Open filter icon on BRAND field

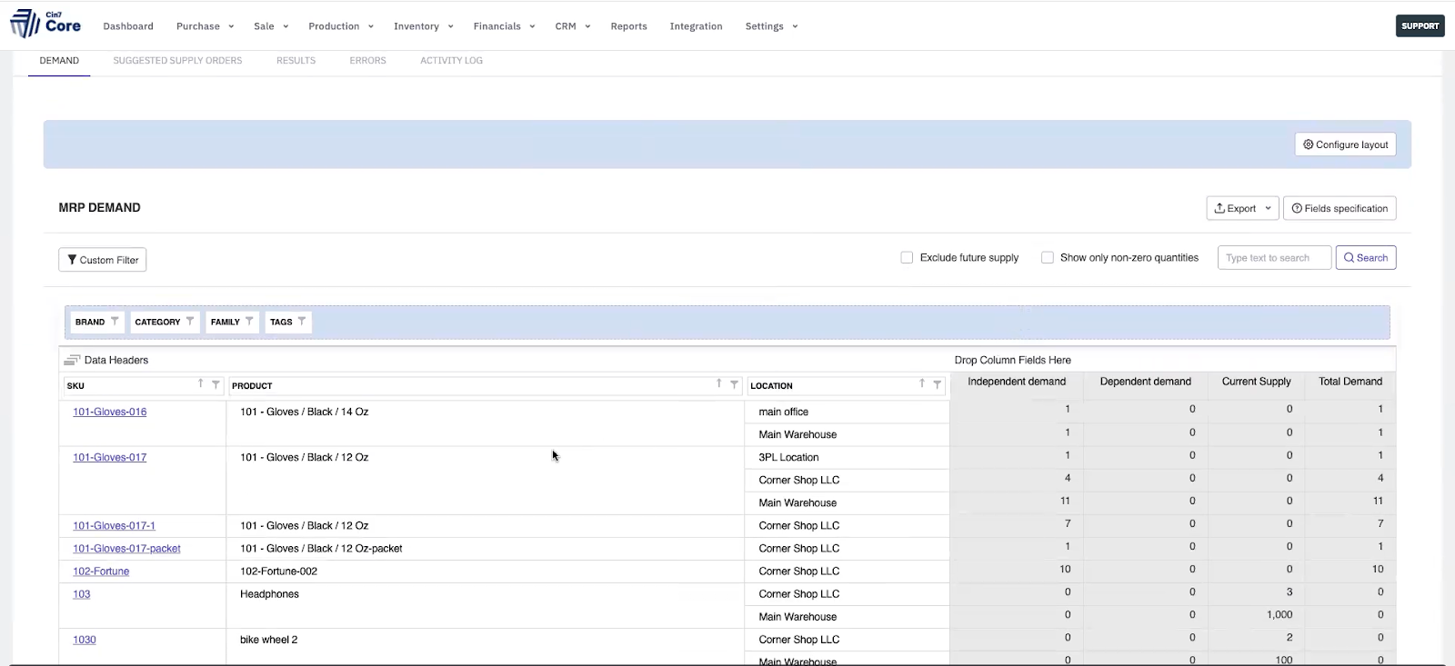(115, 322)
